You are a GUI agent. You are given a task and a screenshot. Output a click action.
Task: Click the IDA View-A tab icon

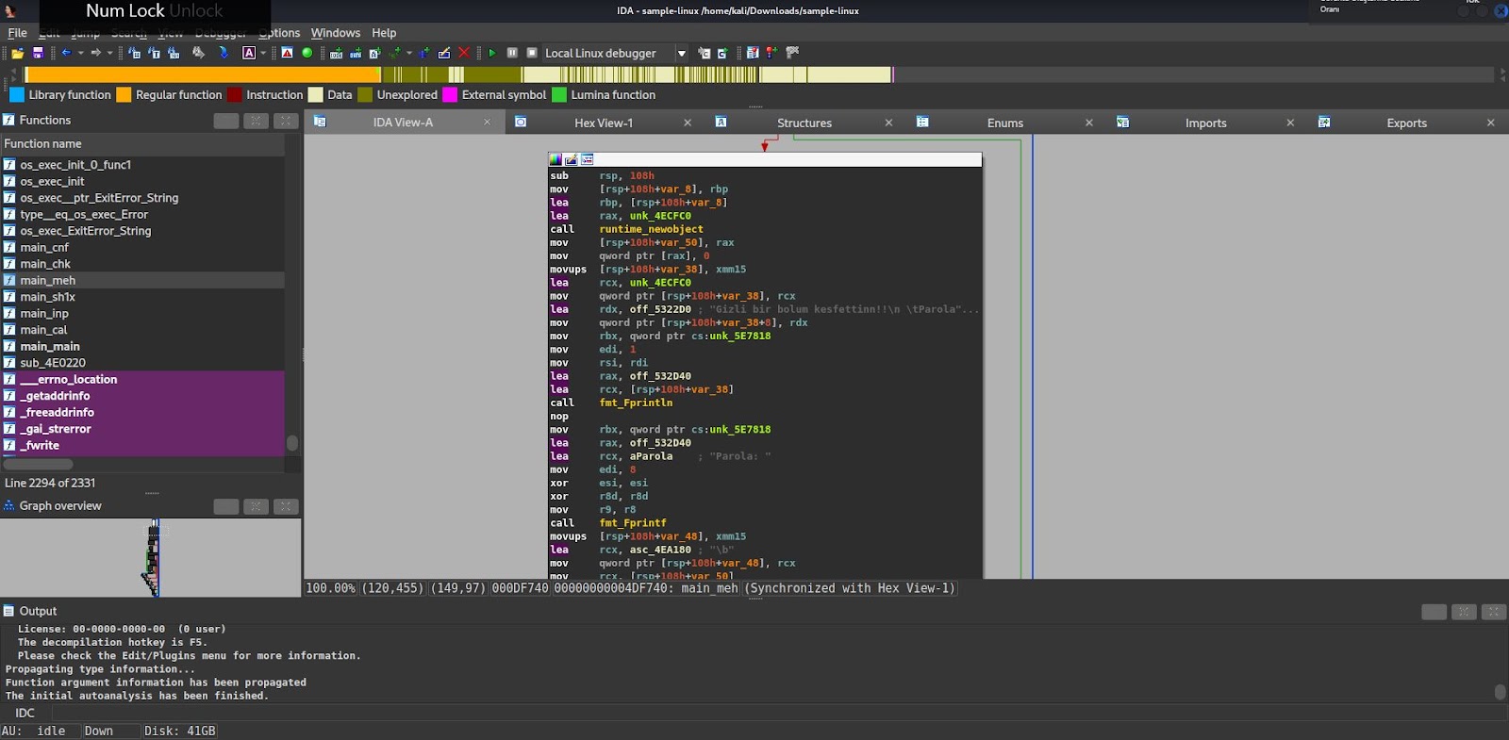click(x=320, y=122)
